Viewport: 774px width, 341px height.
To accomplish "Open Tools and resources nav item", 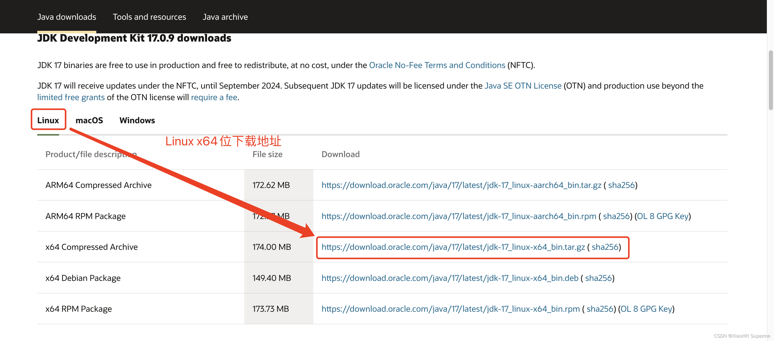I will [149, 17].
